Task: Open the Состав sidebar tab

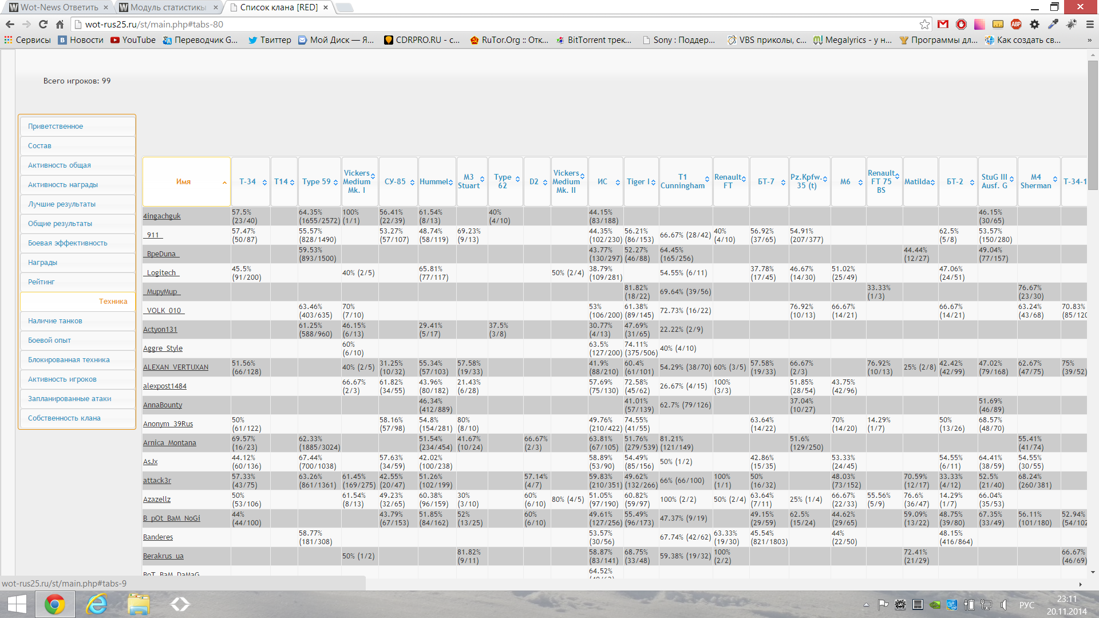Action: [x=77, y=146]
